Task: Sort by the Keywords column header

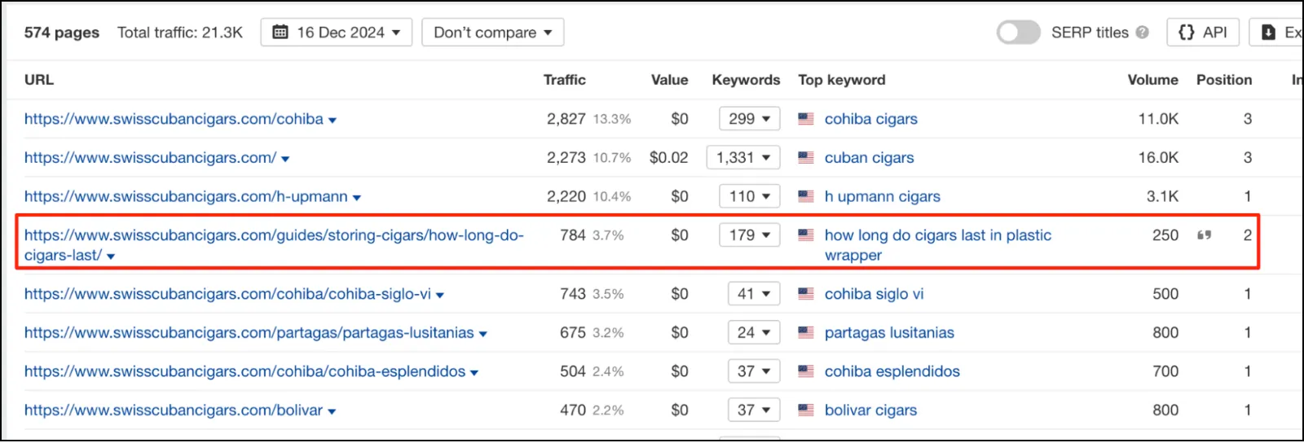Action: coord(746,80)
